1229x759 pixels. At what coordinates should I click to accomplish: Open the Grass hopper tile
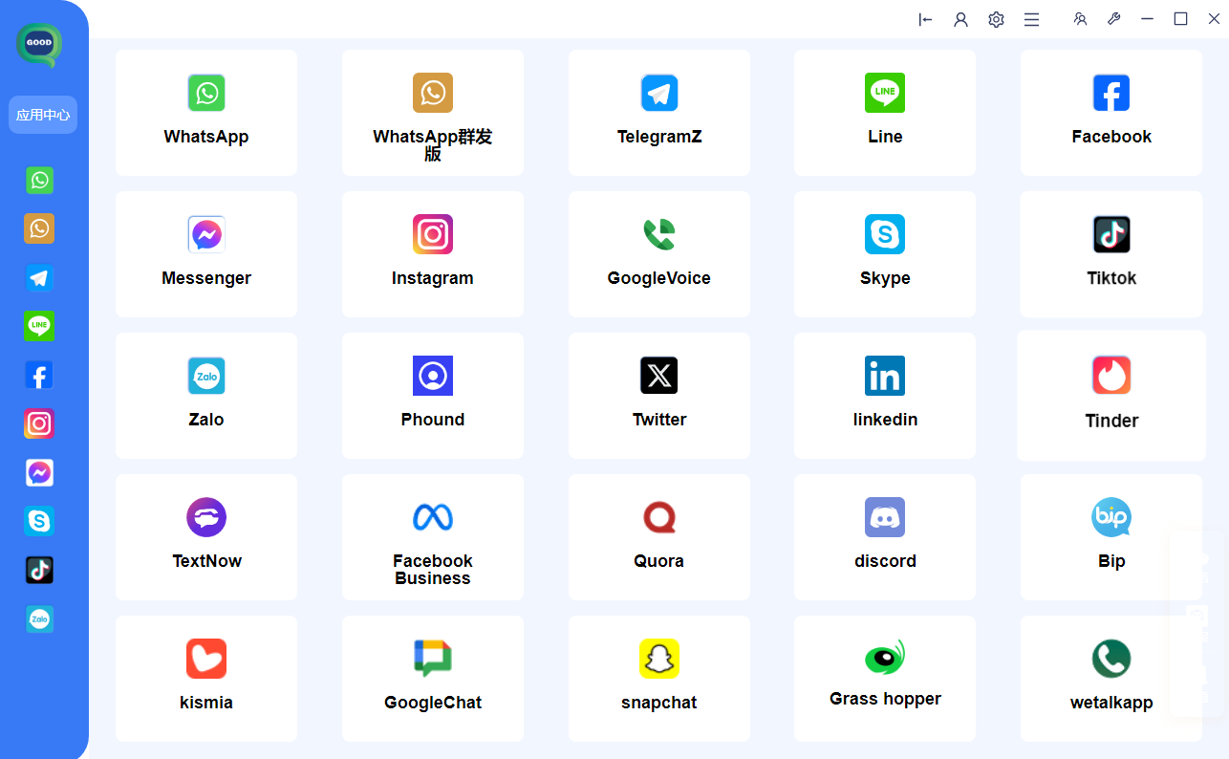coord(885,678)
